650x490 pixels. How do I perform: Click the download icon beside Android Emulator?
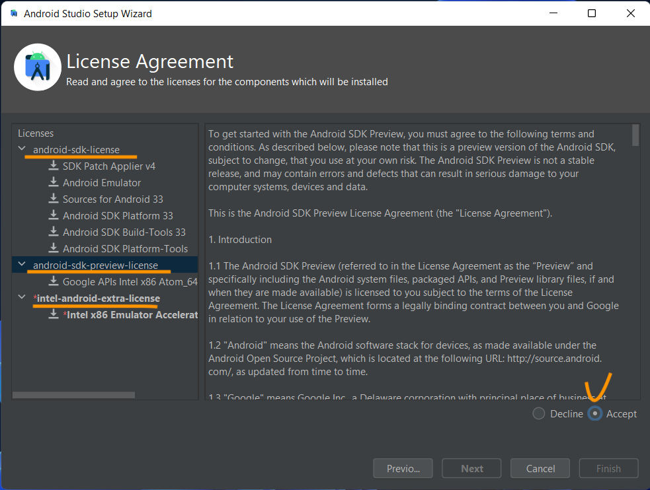(x=53, y=182)
